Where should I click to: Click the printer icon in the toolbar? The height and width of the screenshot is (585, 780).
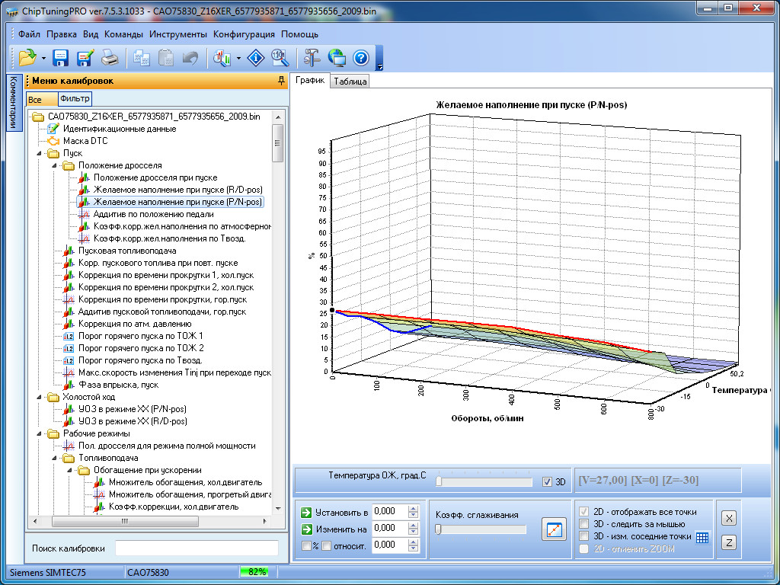[x=110, y=58]
